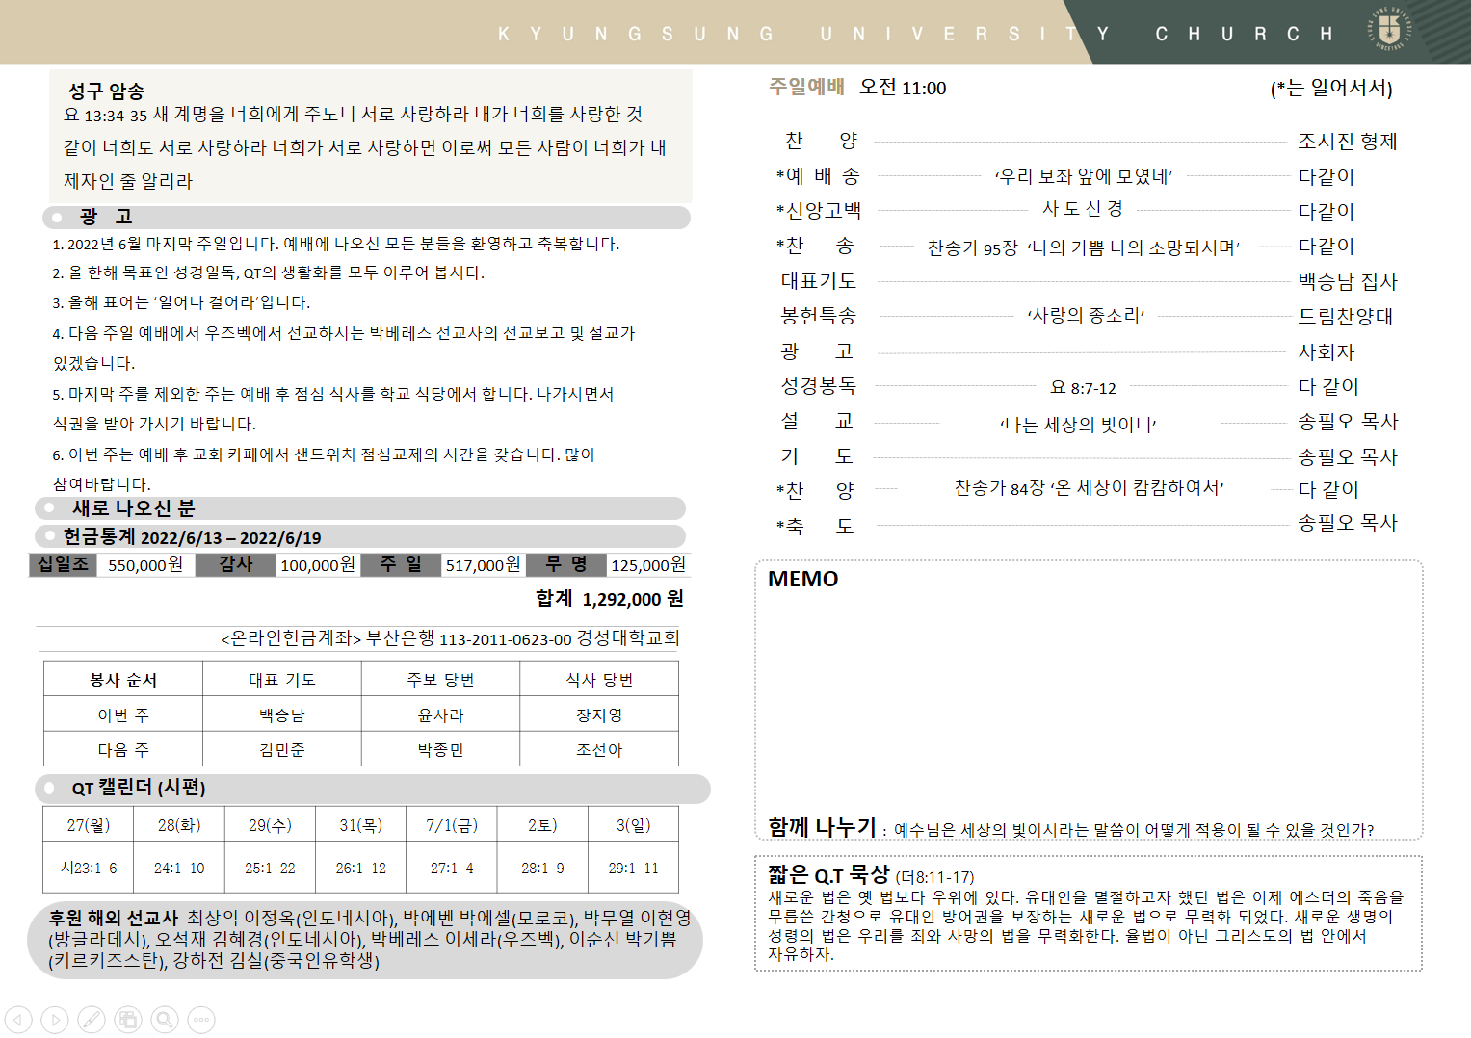
Task: Click the Kyungsung University Church crest logo
Action: pyautogui.click(x=1389, y=29)
